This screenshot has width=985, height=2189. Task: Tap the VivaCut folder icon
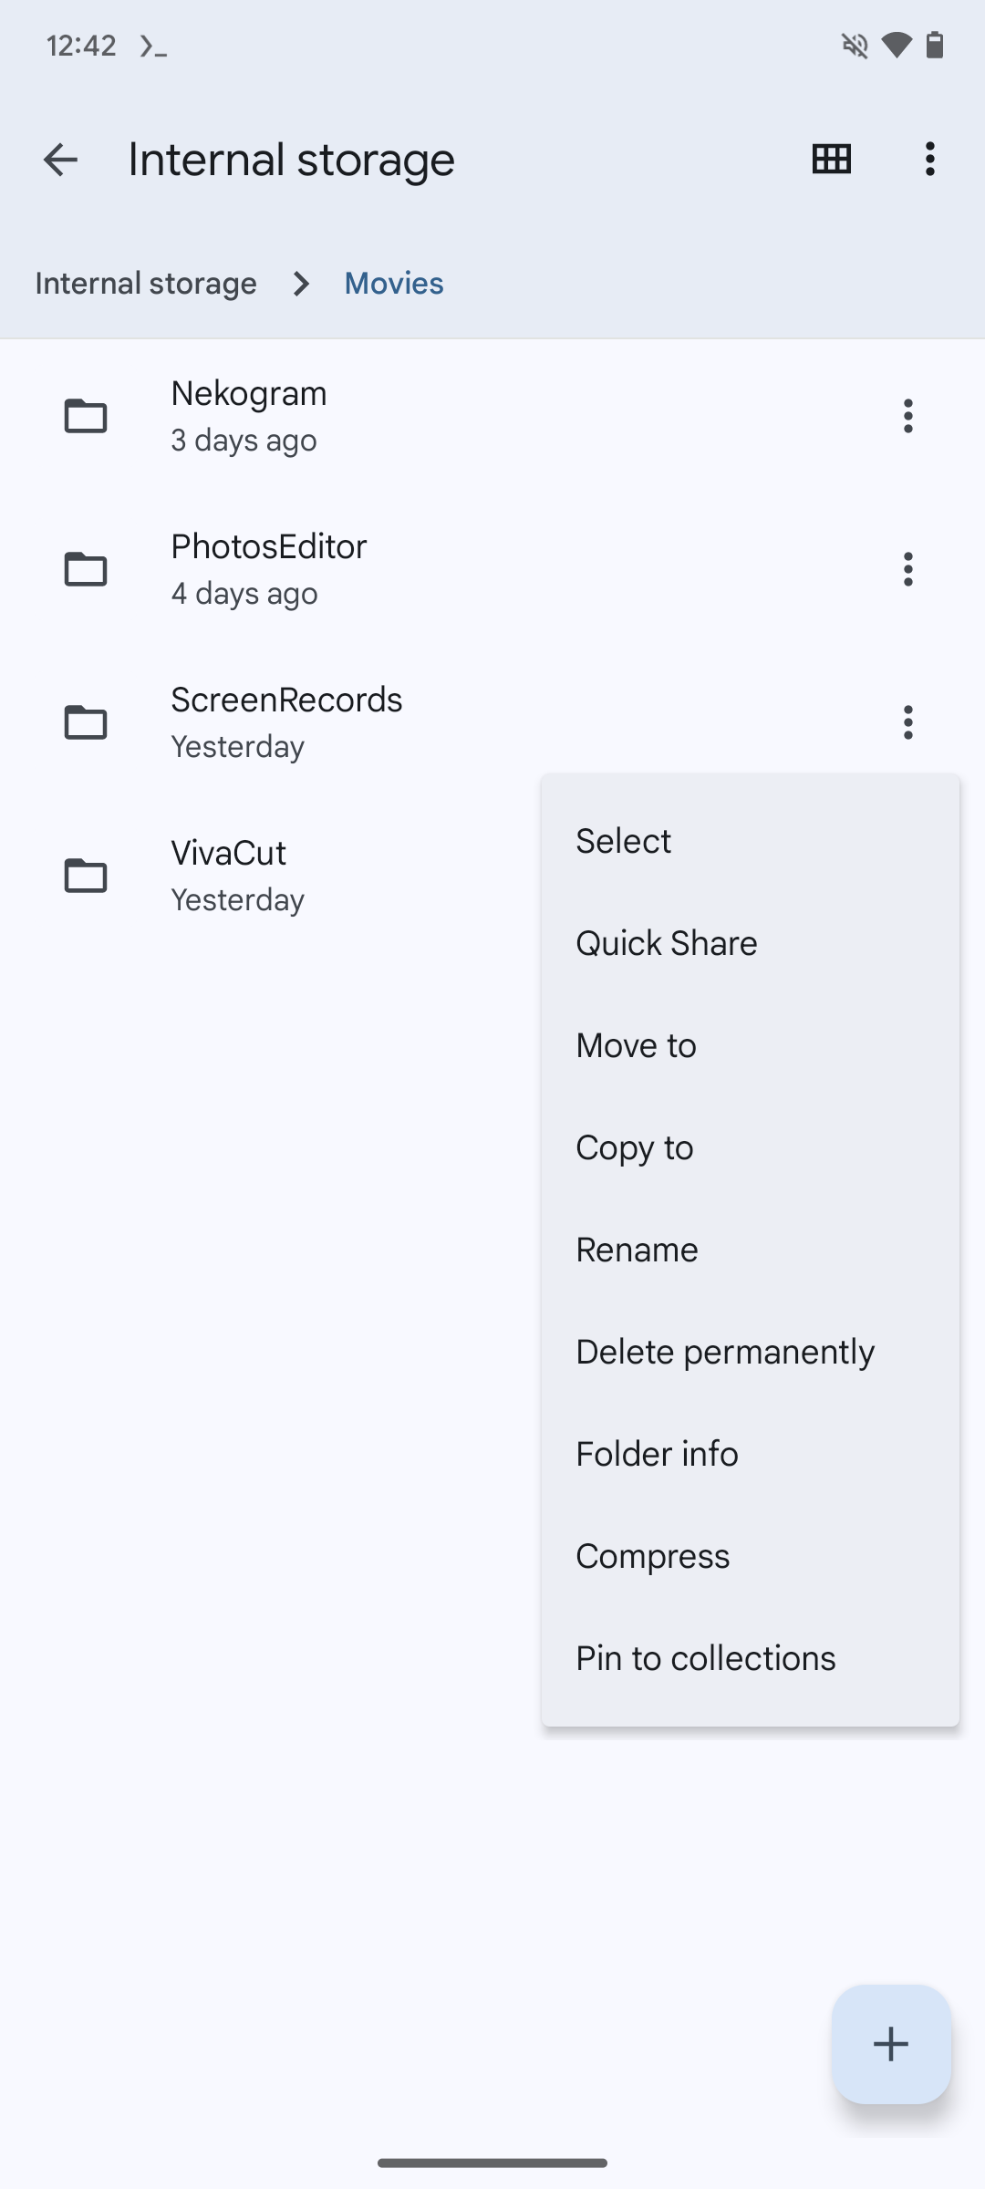86,876
